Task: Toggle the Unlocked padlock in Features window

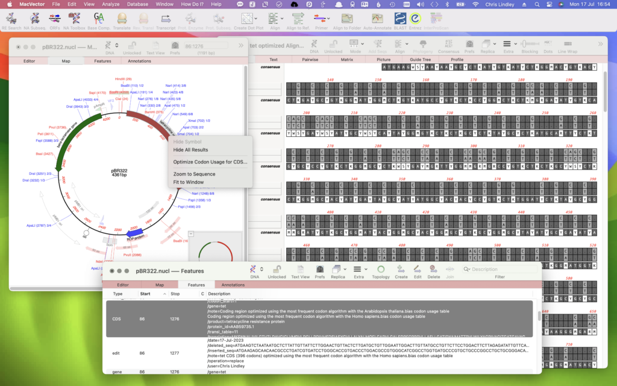Action: [277, 272]
